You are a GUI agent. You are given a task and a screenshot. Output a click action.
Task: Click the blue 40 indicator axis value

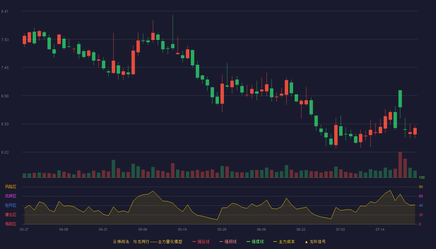click(421, 205)
